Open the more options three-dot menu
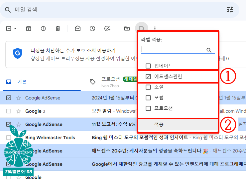The width and height of the screenshot is (246, 179). coord(155,28)
